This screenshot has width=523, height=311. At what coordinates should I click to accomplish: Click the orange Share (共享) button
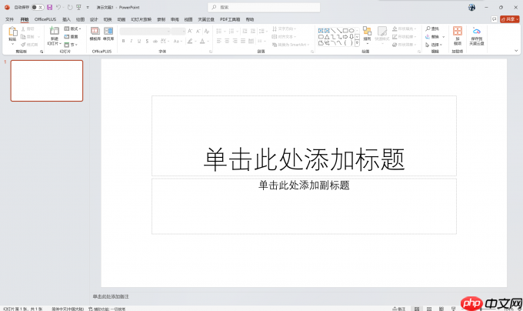coord(509,19)
